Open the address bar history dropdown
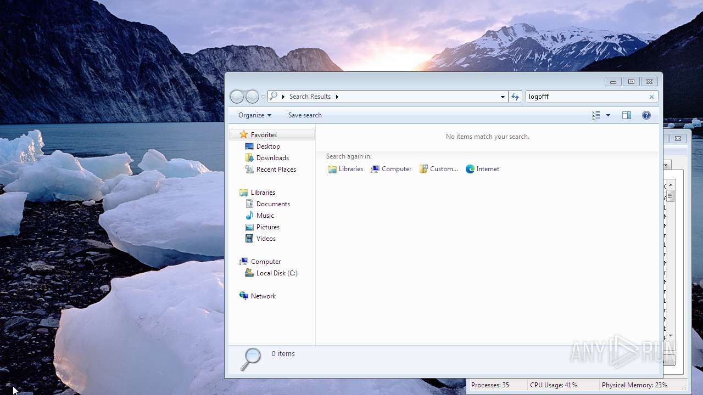Viewport: 703px width, 395px height. tap(503, 97)
